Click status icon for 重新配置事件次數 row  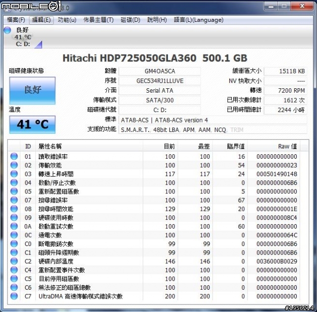14,270
